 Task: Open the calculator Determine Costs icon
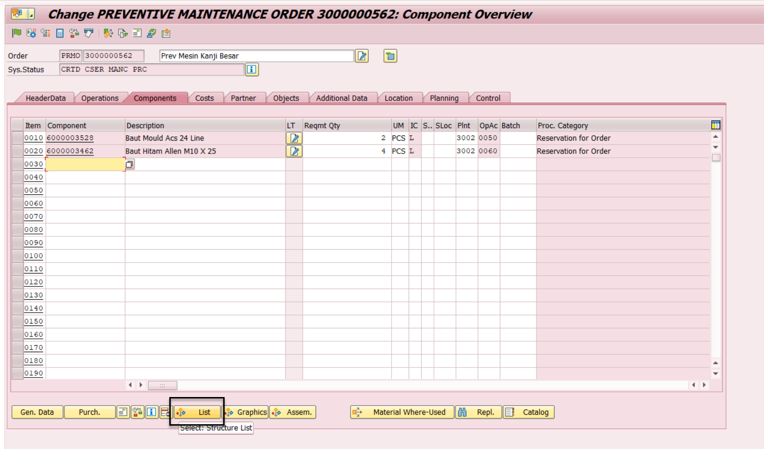click(59, 33)
